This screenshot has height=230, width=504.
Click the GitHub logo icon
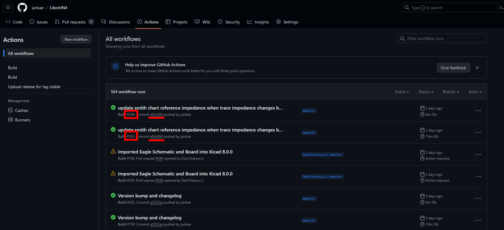[22, 8]
